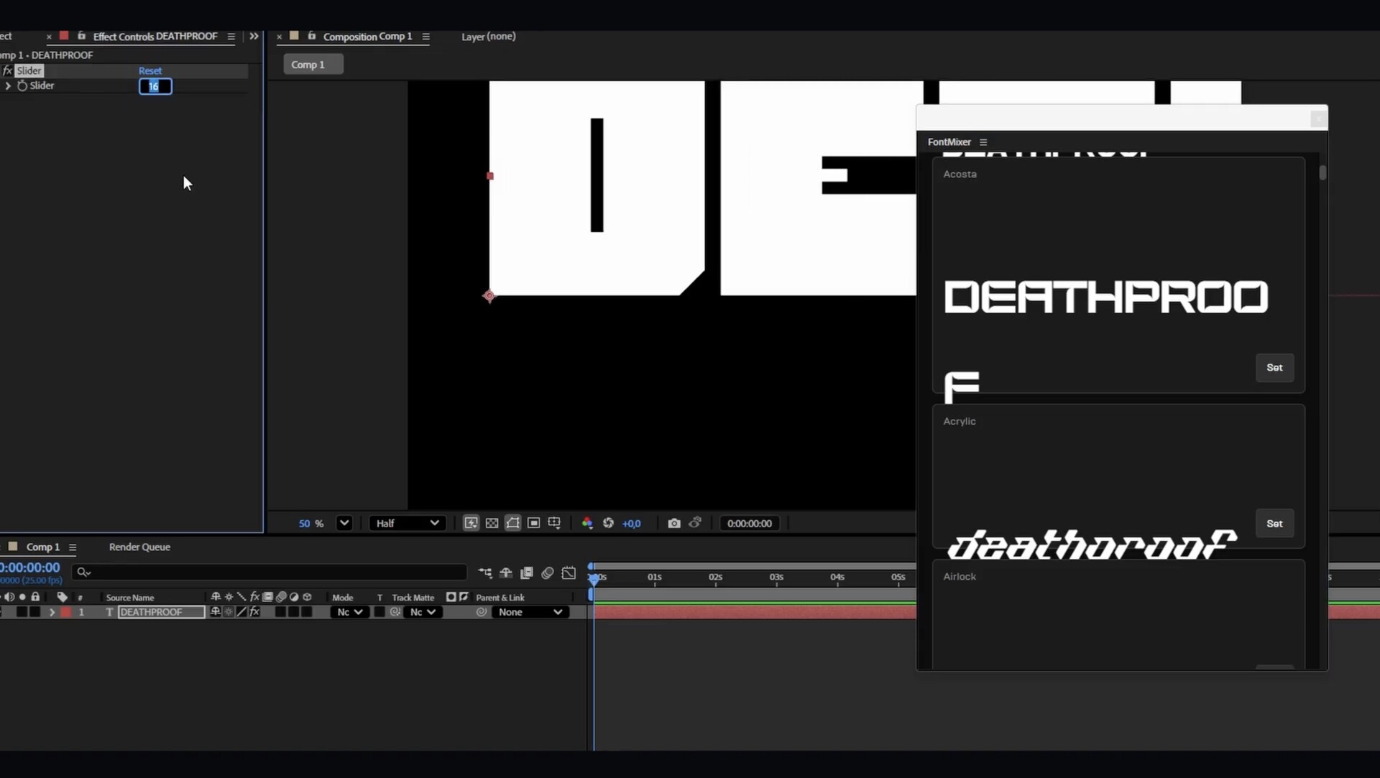The width and height of the screenshot is (1380, 778).
Task: Click the Reset link for Slider effect
Action: pyautogui.click(x=150, y=70)
